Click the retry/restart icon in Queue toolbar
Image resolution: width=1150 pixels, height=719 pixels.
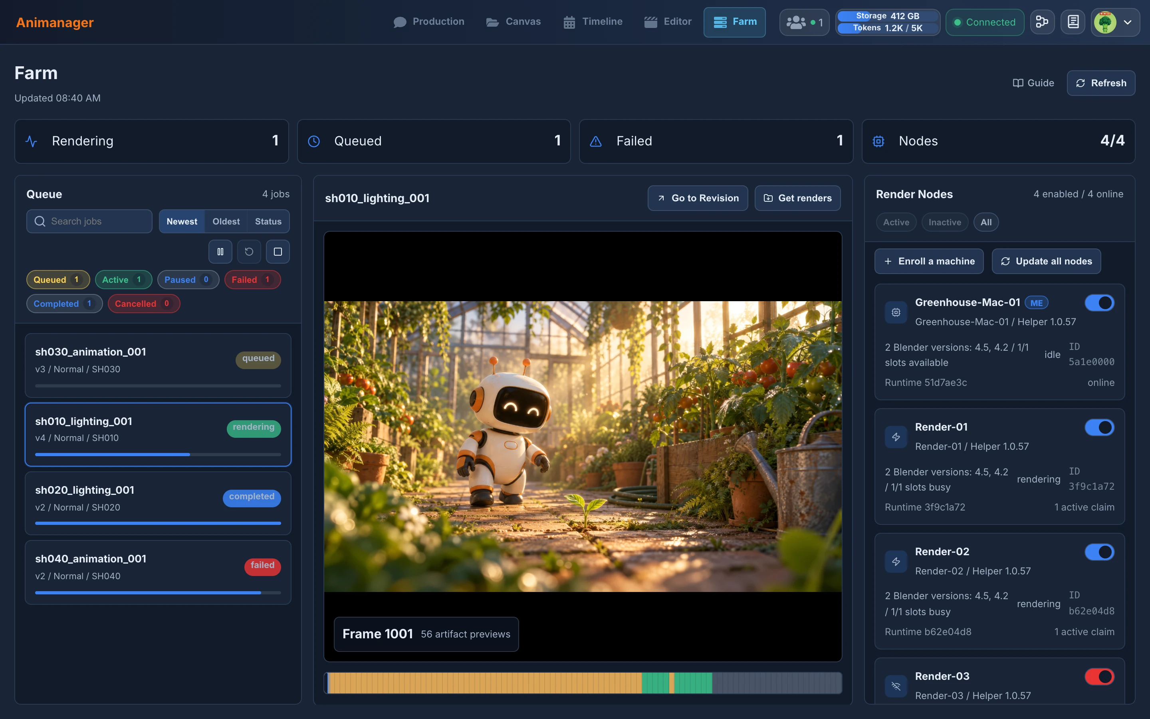(x=249, y=252)
